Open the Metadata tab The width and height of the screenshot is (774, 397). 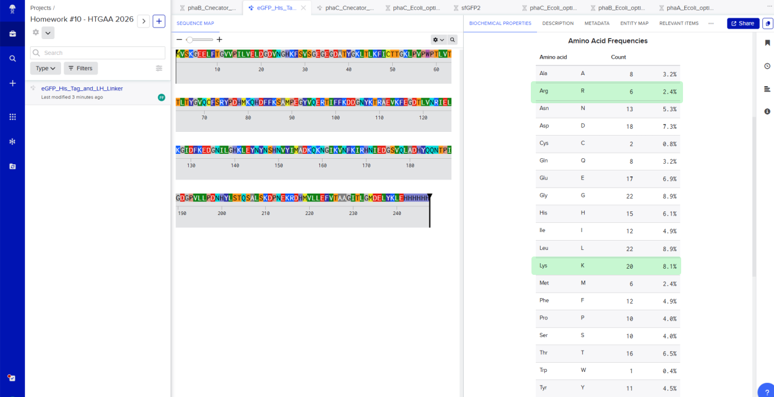click(x=597, y=23)
